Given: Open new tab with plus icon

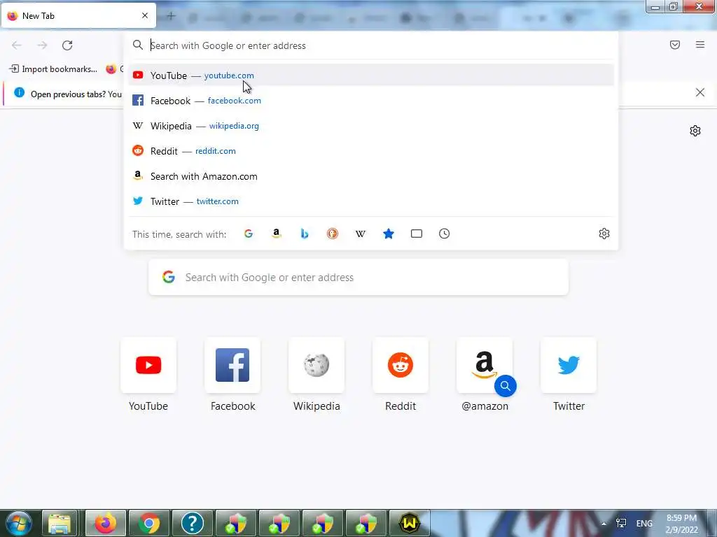Looking at the screenshot, I should (171, 16).
